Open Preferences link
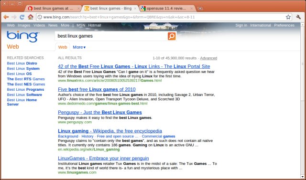This screenshot has width=306, height=180. (284, 25)
